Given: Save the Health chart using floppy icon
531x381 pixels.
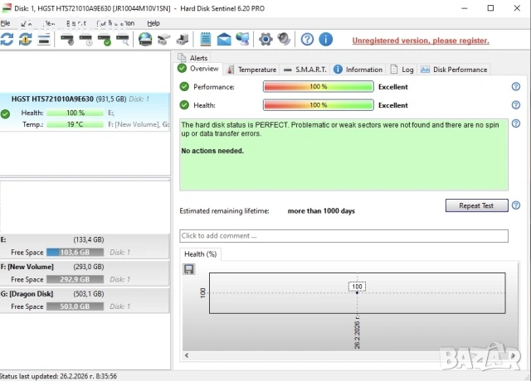Looking at the screenshot, I should (189, 269).
